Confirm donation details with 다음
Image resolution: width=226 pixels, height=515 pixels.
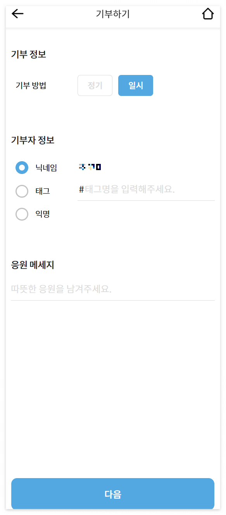click(113, 494)
